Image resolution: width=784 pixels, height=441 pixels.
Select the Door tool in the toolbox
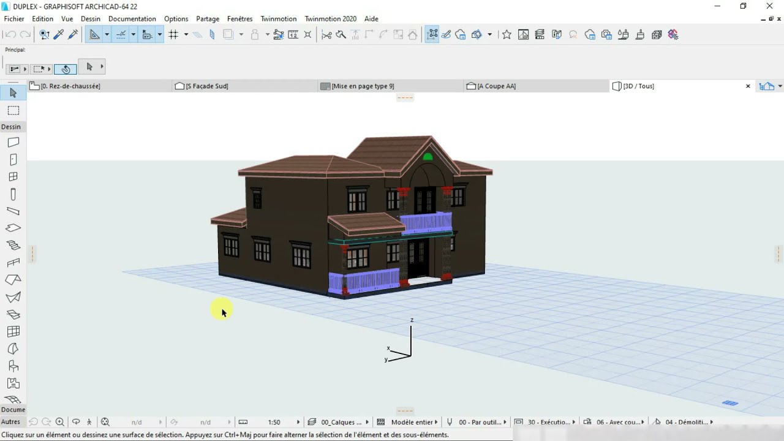13,159
